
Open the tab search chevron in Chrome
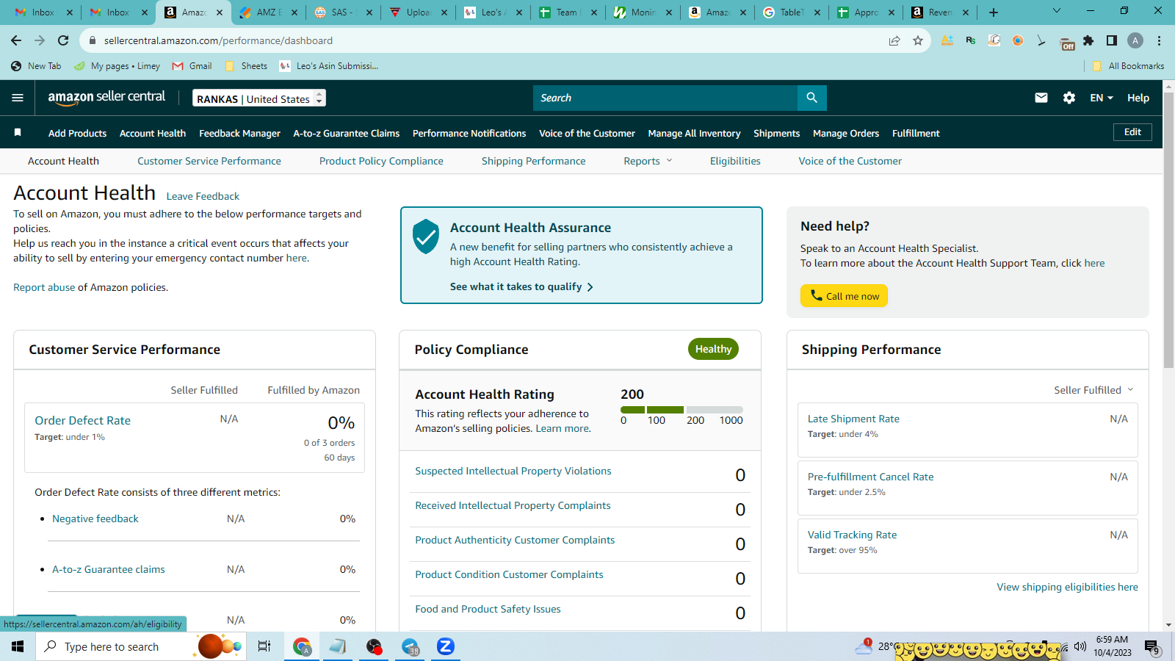1057,12
